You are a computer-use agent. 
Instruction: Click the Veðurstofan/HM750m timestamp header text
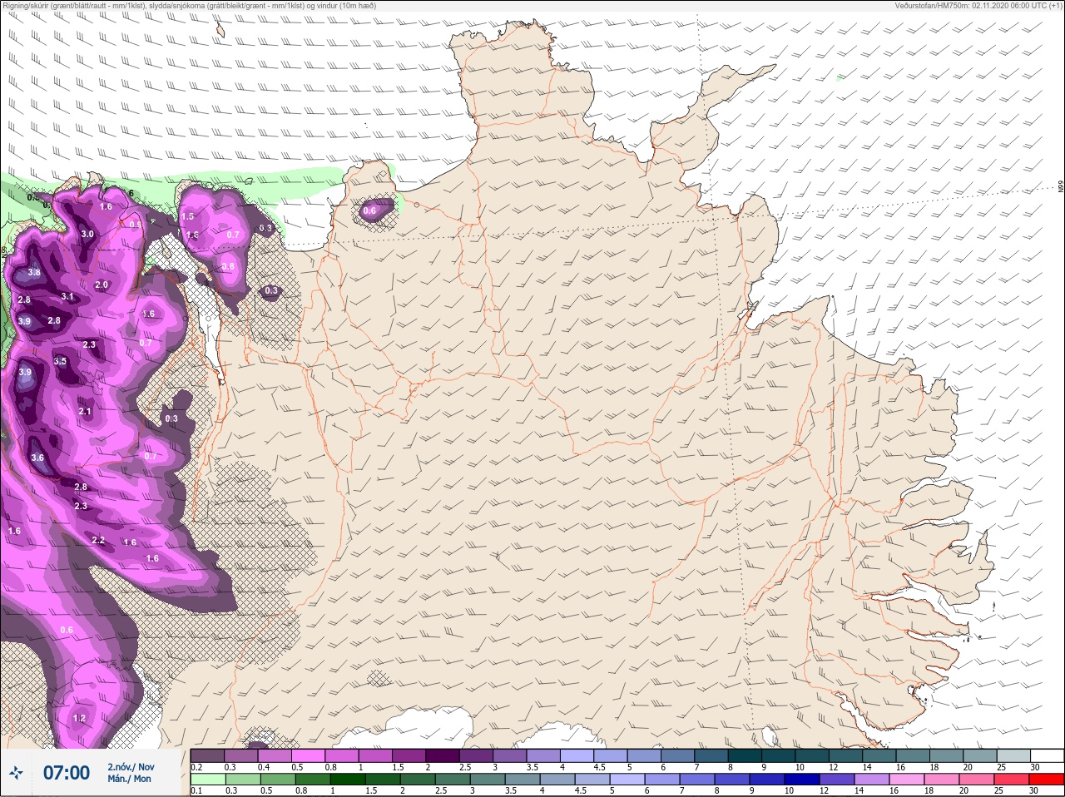[978, 5]
